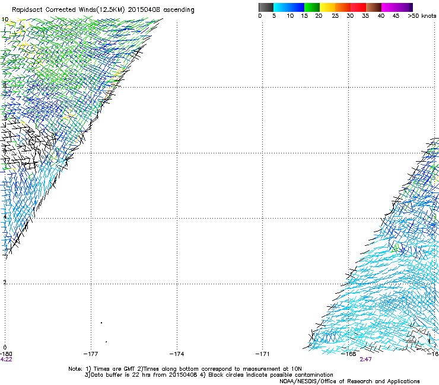The width and height of the screenshot is (439, 385).
Task: Click the gray 0-5 knots color swatch
Action: (266, 7)
